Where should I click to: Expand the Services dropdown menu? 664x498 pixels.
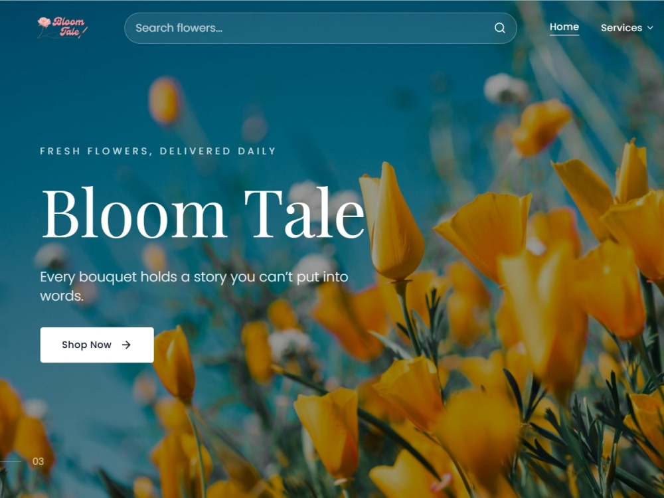click(627, 28)
